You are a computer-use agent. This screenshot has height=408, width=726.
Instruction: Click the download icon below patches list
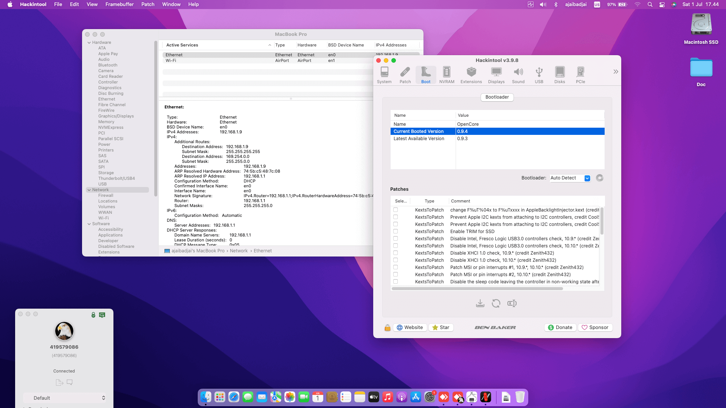(x=480, y=303)
